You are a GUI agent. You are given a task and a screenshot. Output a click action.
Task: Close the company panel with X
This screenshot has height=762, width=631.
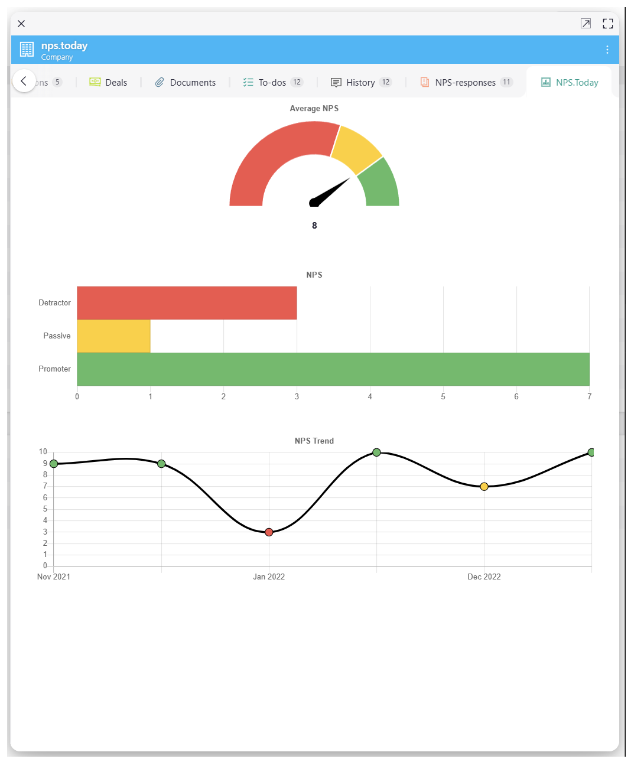click(x=21, y=24)
